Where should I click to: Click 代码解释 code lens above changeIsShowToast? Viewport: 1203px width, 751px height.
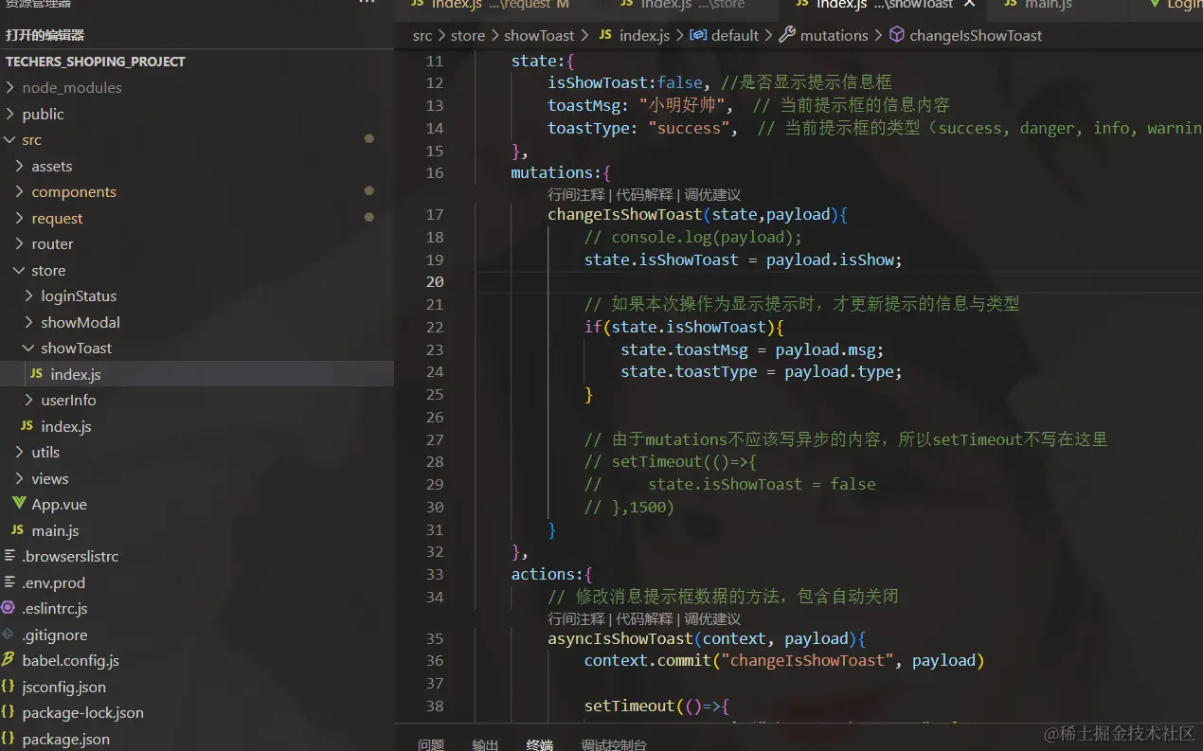point(644,194)
